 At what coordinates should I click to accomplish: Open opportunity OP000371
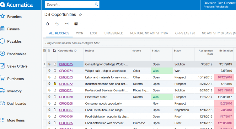click(x=66, y=90)
